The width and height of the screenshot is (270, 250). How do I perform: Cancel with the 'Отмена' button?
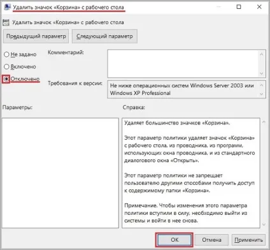coord(211,240)
